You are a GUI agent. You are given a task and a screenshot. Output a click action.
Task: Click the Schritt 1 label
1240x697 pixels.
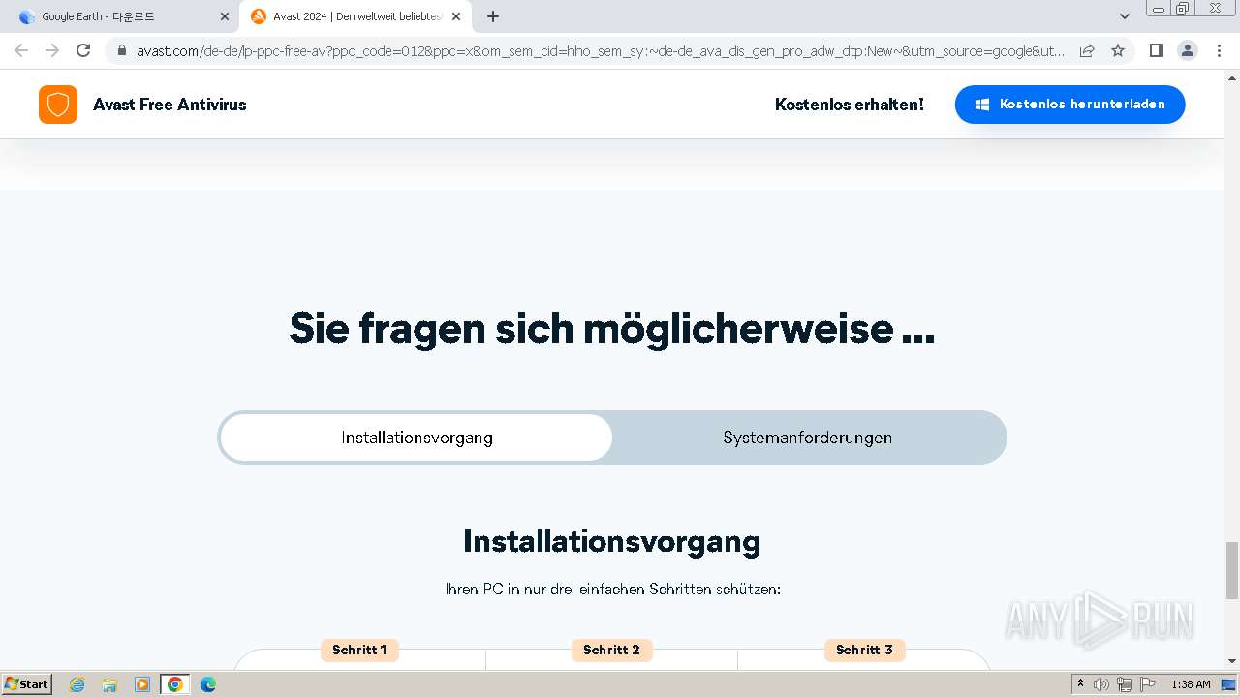click(359, 650)
